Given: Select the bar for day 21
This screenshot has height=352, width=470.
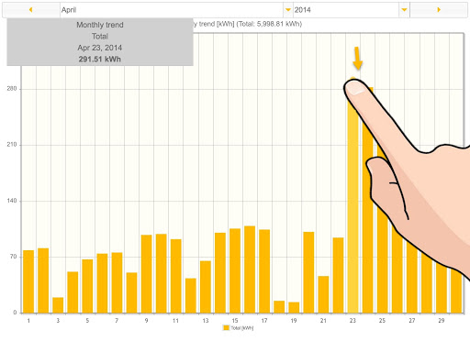Looking at the screenshot, I should (x=323, y=294).
